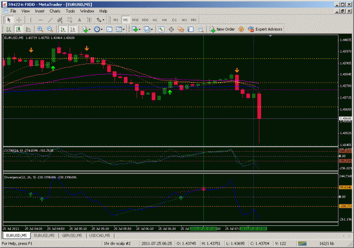Switch to the GBPUSD,M5 chart tab
Viewport: 354px width, 248px height.
point(72,236)
